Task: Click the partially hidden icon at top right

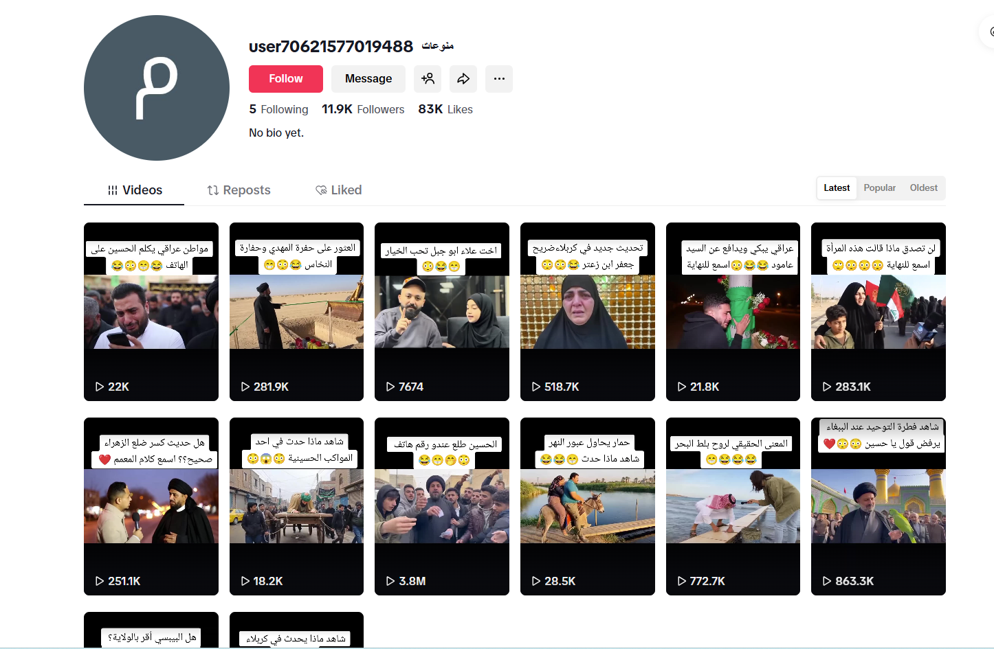Action: [989, 32]
